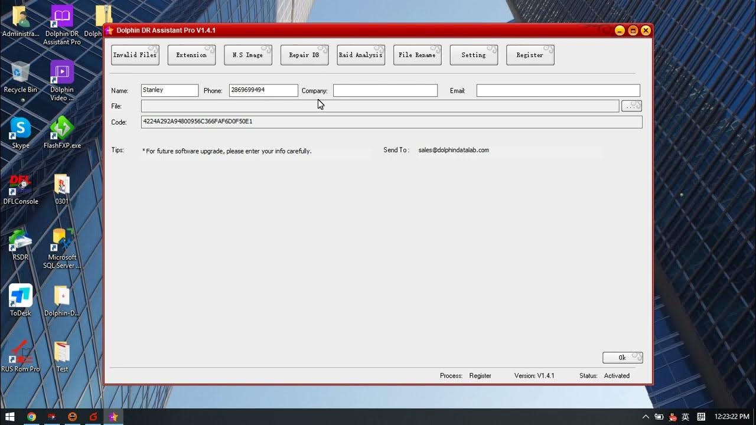Select Dolphin DR Assistant taskbar icon
756x425 pixels.
click(113, 417)
